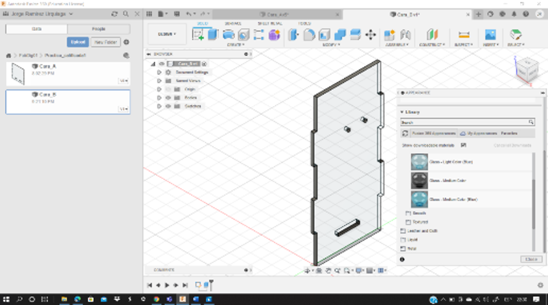
Task: Select the Extrude tool
Action: (x=213, y=34)
